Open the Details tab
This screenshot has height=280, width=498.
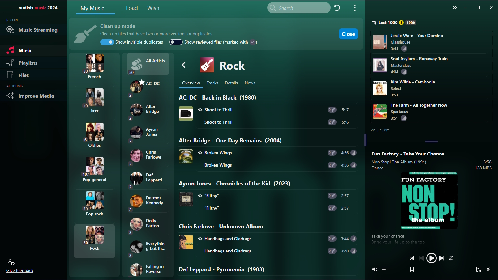(231, 83)
